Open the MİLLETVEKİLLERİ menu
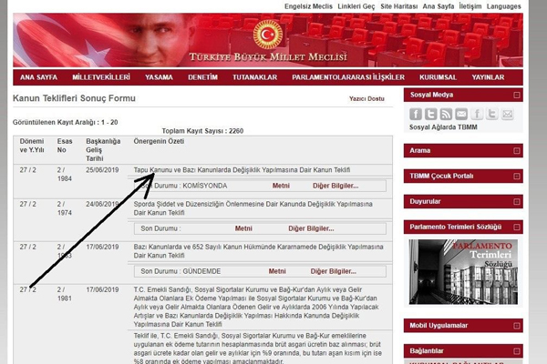The height and width of the screenshot is (364, 547). (101, 78)
